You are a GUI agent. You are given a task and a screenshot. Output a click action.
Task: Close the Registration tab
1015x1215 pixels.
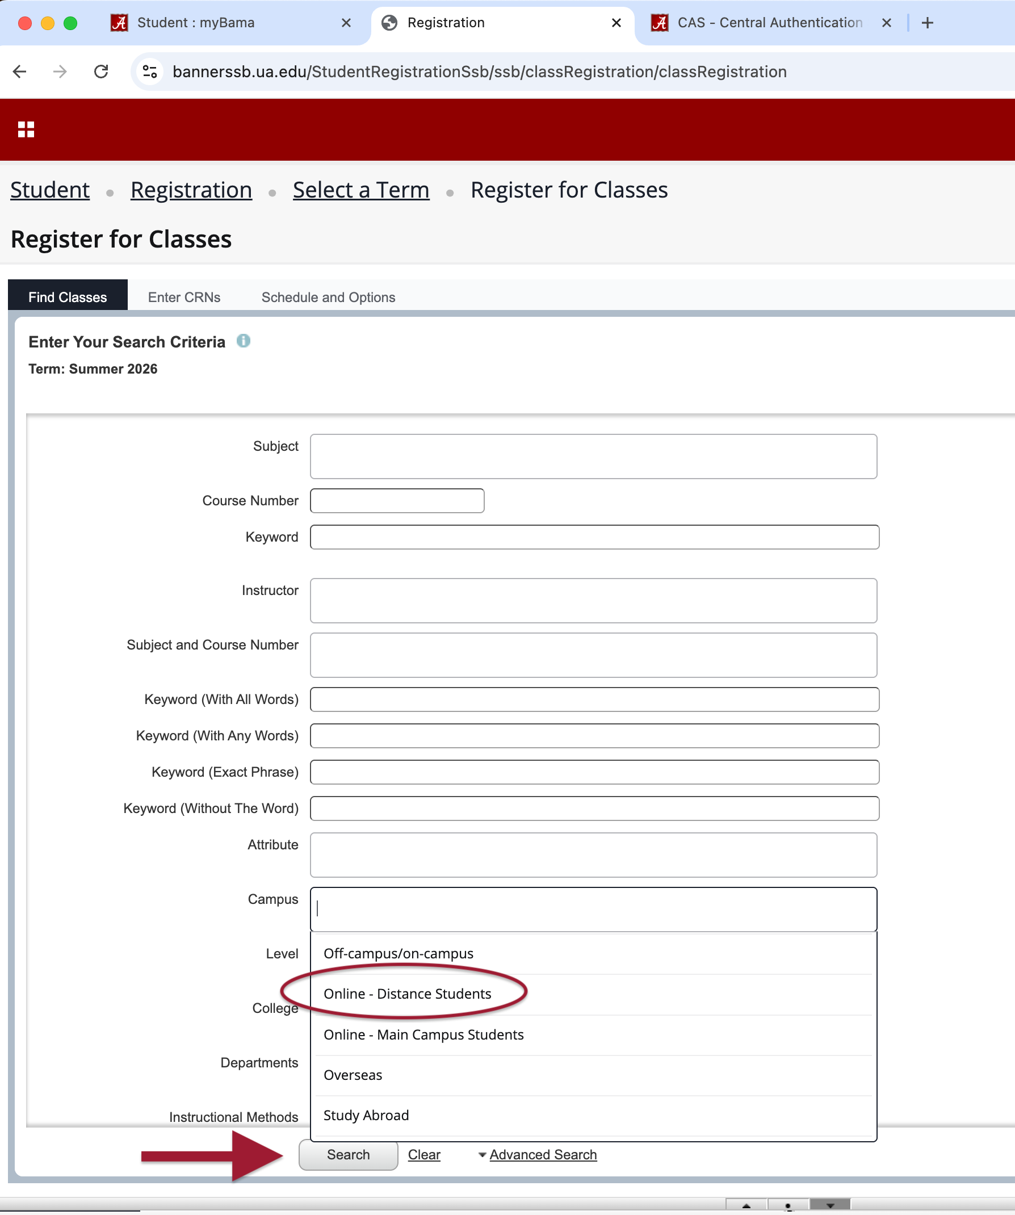616,23
